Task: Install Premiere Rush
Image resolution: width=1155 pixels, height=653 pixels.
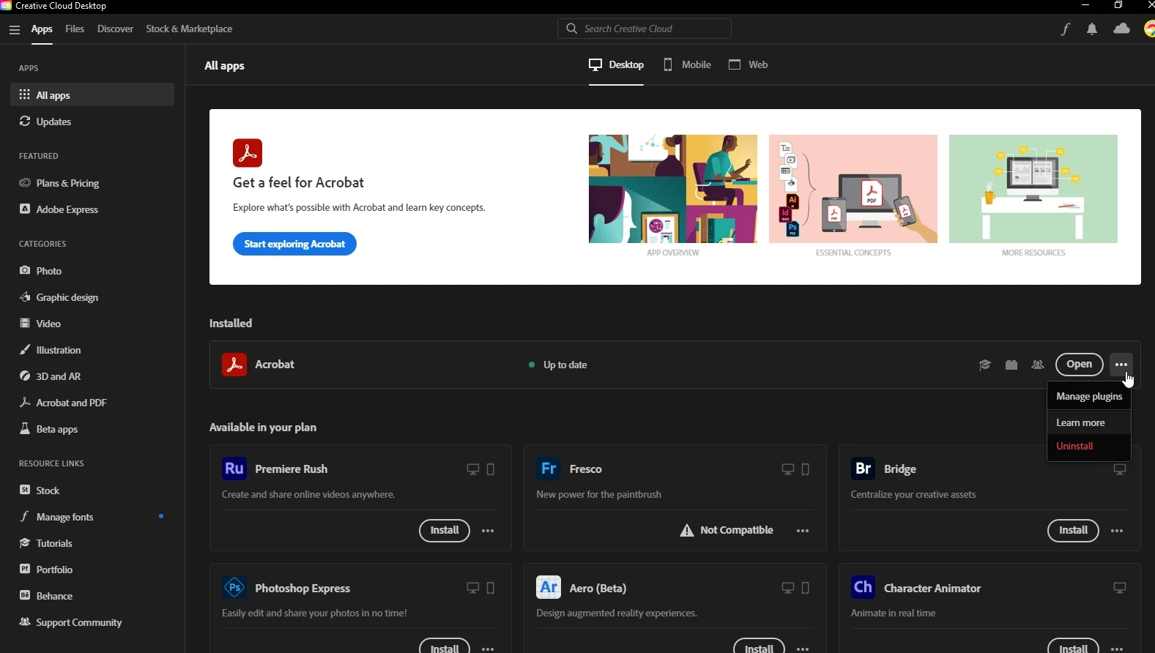Action: pos(444,531)
